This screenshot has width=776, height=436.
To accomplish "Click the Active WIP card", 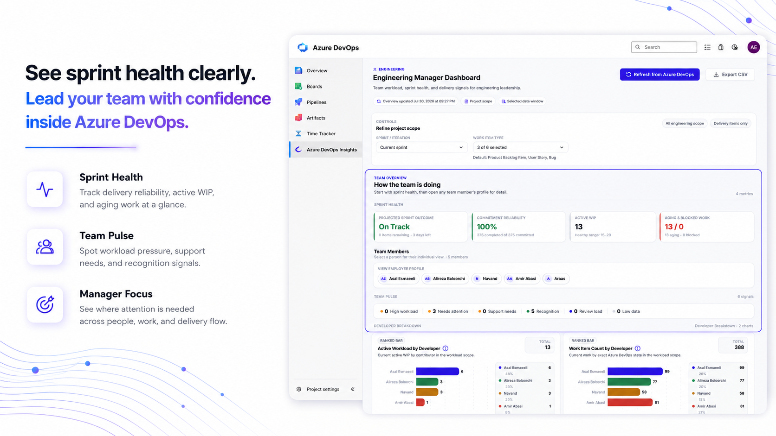I will point(613,227).
